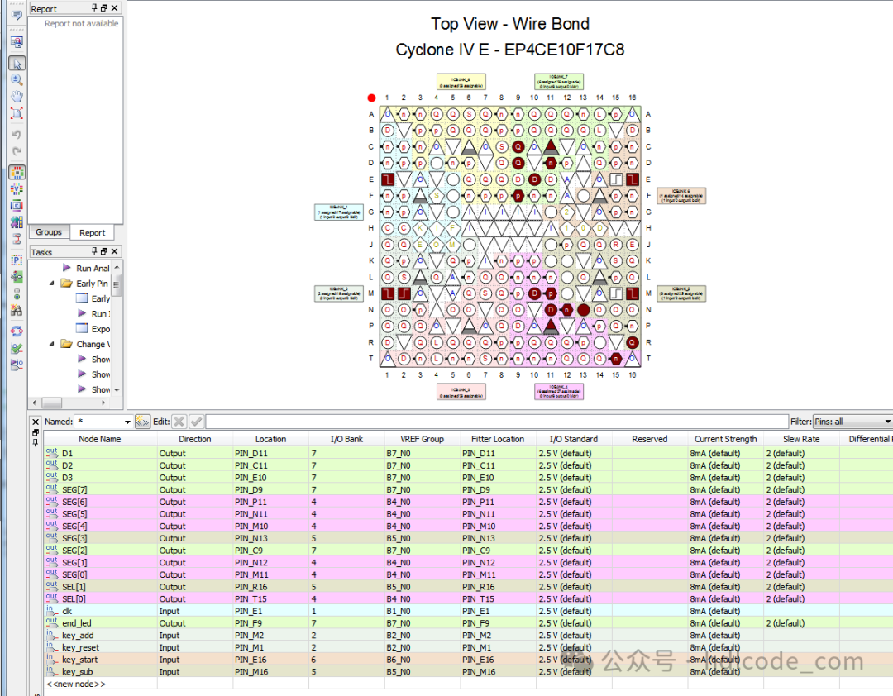Click the Show Differential Pin Pairs icon
Screen dimensions: 893x696
click(17, 239)
